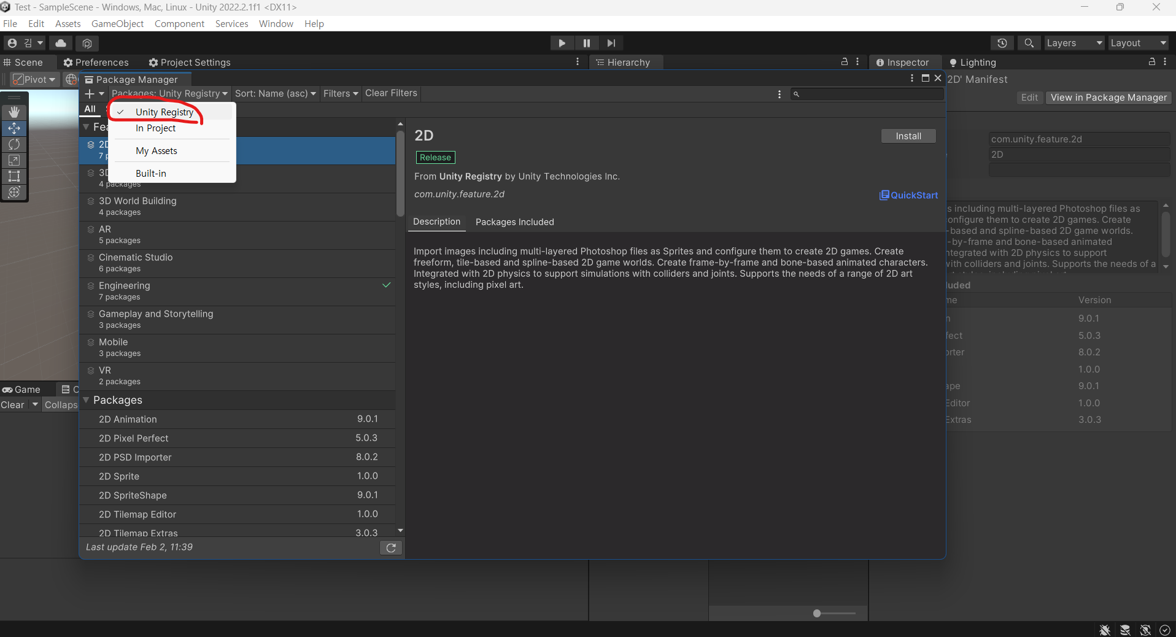
Task: Select the Hand view tool
Action: (x=14, y=112)
